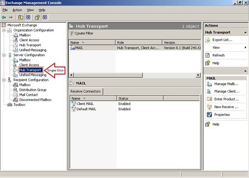Click the Properties checkmark icon

[x=208, y=115]
